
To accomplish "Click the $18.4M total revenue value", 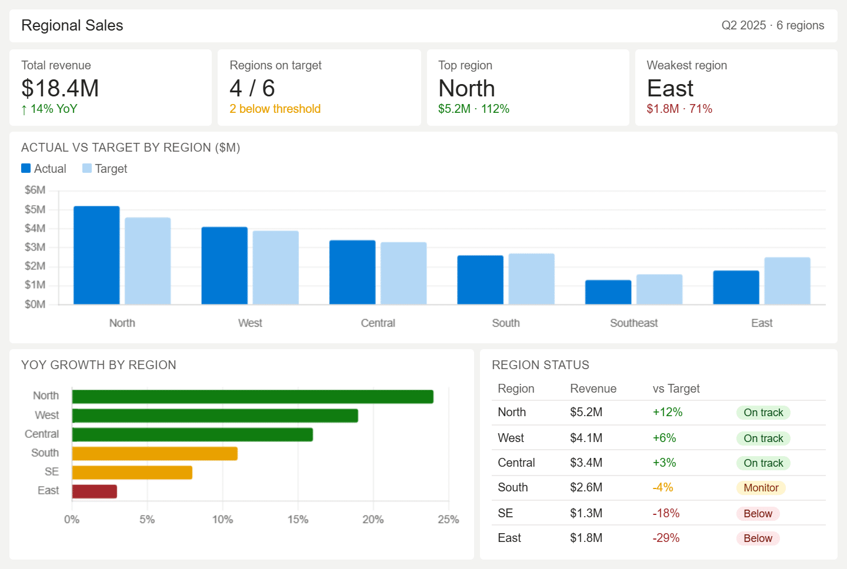I will coord(60,88).
